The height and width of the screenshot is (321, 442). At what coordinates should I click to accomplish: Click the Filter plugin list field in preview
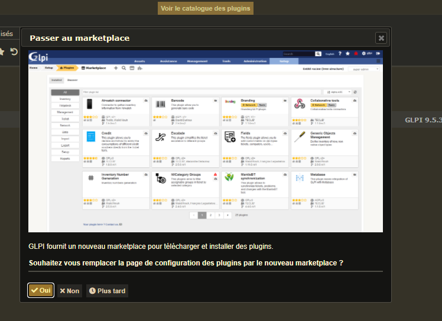(201, 92)
